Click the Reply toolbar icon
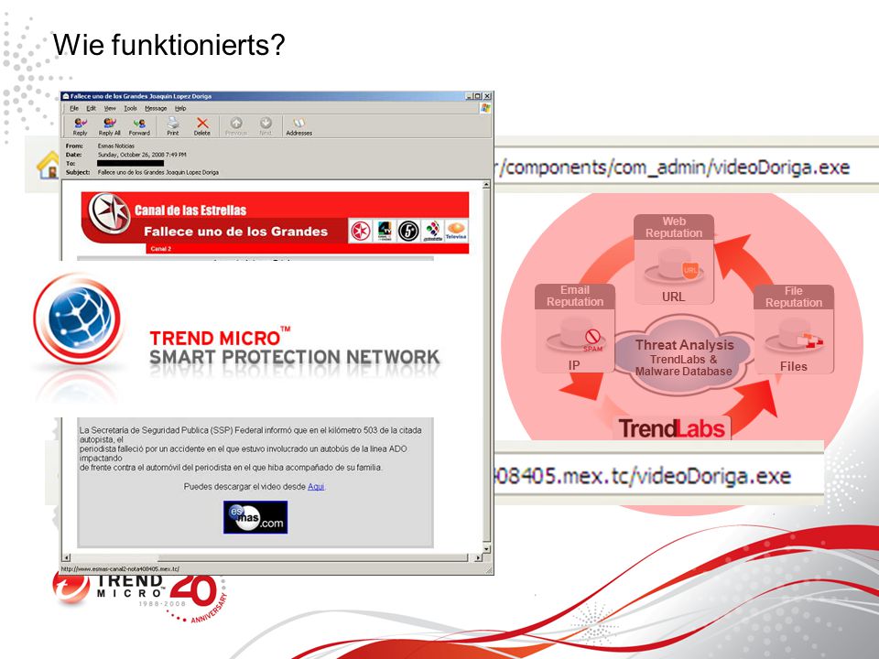The image size is (879, 659). click(x=81, y=126)
